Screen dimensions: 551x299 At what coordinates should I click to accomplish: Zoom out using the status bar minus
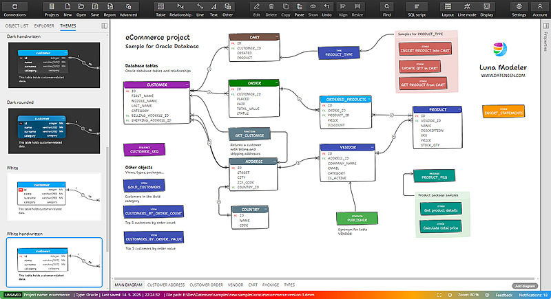tap(450, 295)
